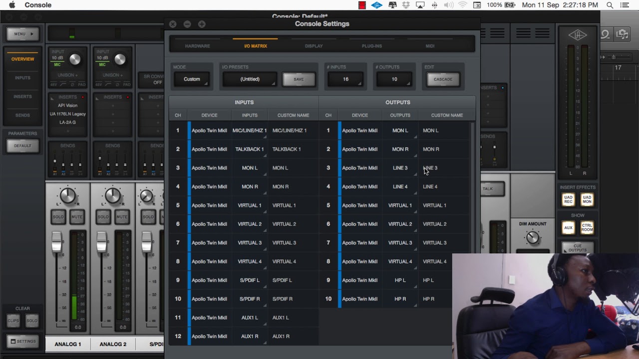Open the Bluetooth menu
639x359 pixels.
(434, 5)
